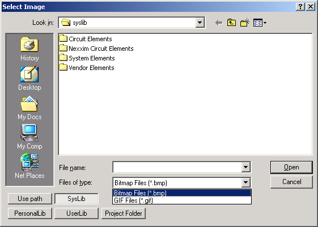Click the Cancel button

291,182
